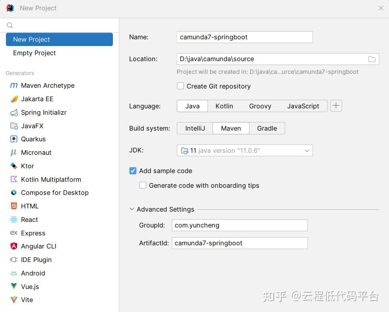Click New Project in left panel
Image resolution: width=389 pixels, height=312 pixels.
31,39
